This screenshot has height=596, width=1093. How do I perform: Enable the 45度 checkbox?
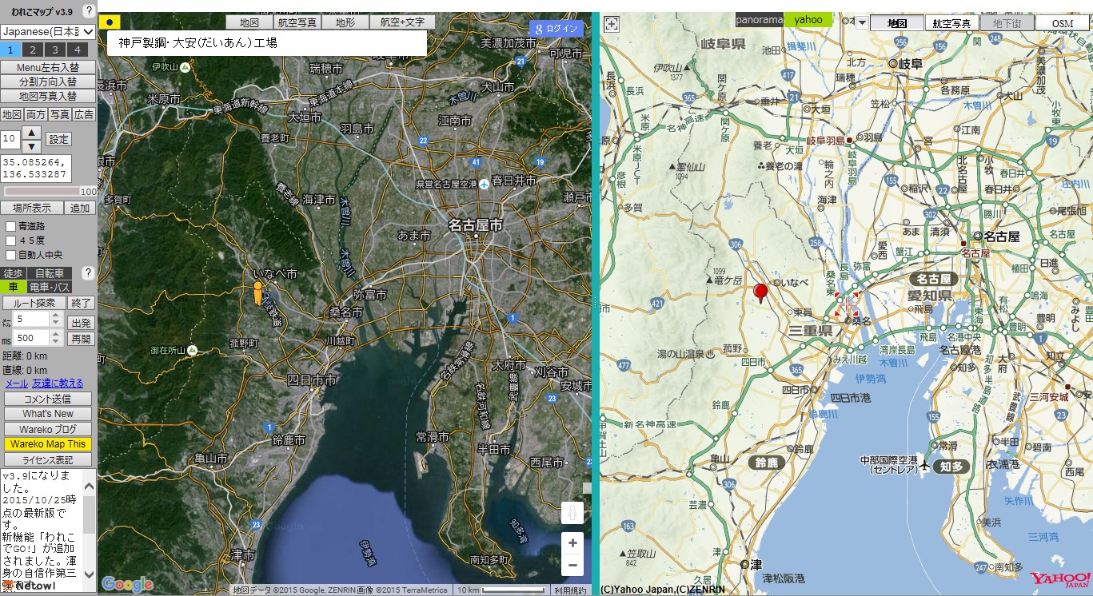11,240
